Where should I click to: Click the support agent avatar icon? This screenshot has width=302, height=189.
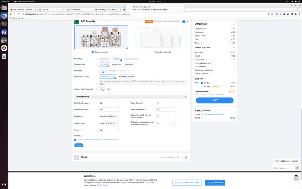(x=296, y=177)
